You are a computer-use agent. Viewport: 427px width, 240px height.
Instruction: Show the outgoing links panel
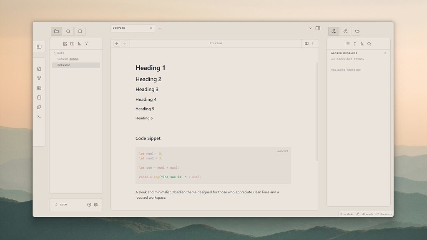345,31
